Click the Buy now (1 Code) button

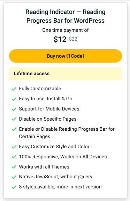66,56
